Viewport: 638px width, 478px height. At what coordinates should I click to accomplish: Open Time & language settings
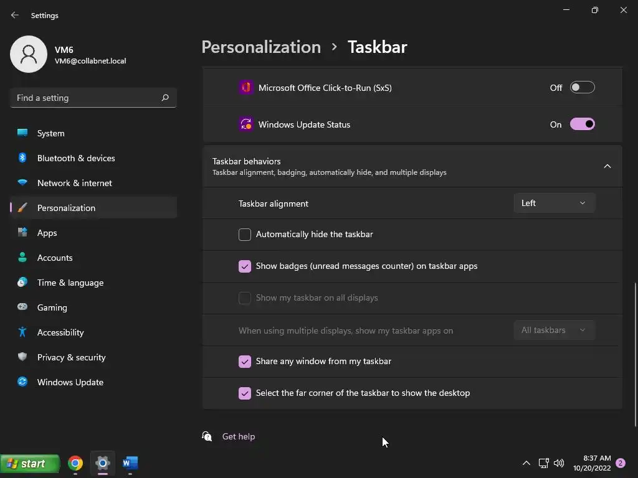coord(93,282)
